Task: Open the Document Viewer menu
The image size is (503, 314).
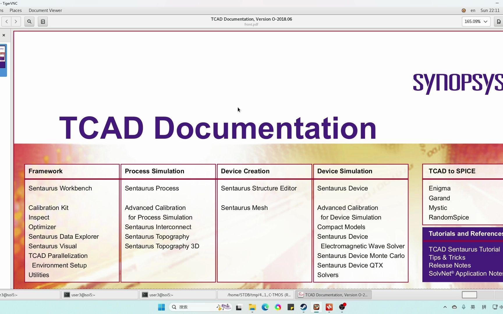Action: tap(45, 10)
